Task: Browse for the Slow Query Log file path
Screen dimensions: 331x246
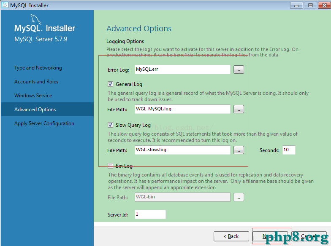Action: pos(239,150)
